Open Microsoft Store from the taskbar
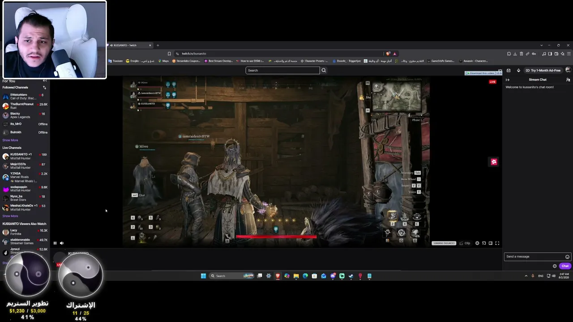The height and width of the screenshot is (322, 573). tap(315, 276)
